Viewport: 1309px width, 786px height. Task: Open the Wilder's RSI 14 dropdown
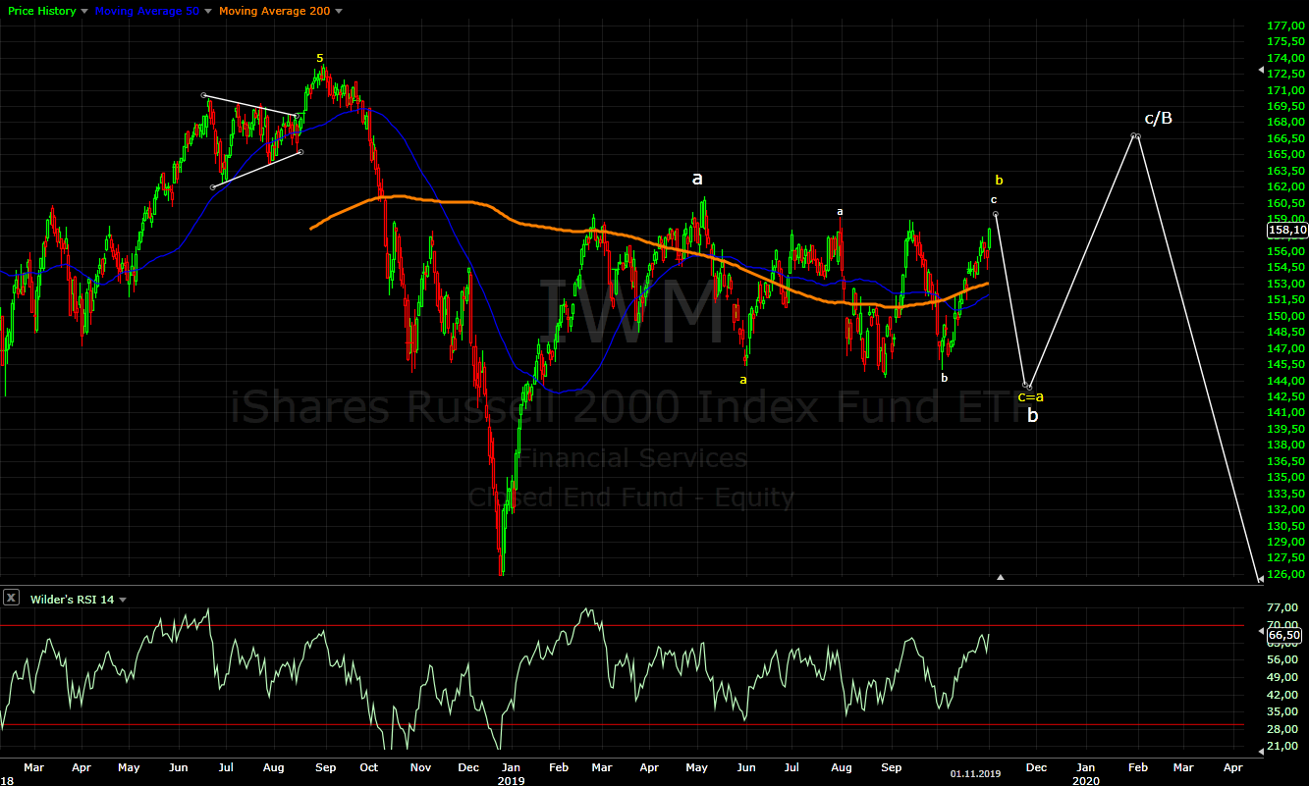(123, 599)
